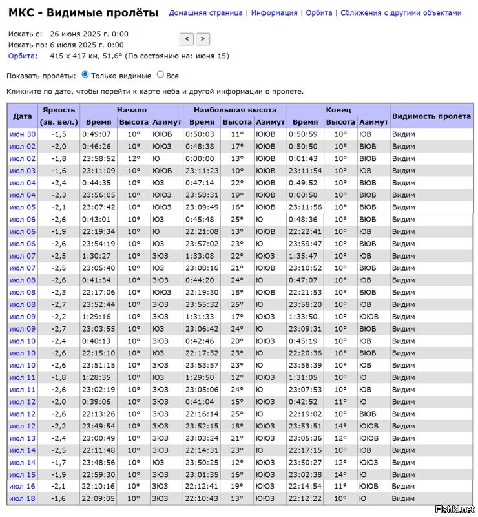Open июл 14 pass starting at 23:48:56
The width and height of the screenshot is (478, 517).
23,463
